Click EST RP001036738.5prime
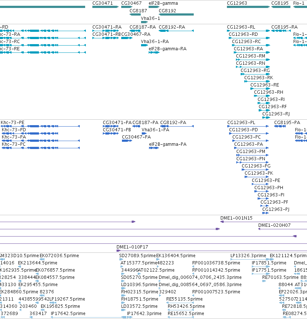307x319 pixels. [x=216, y=263]
